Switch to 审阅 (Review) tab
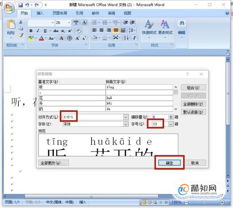 pyautogui.click(x=111, y=13)
